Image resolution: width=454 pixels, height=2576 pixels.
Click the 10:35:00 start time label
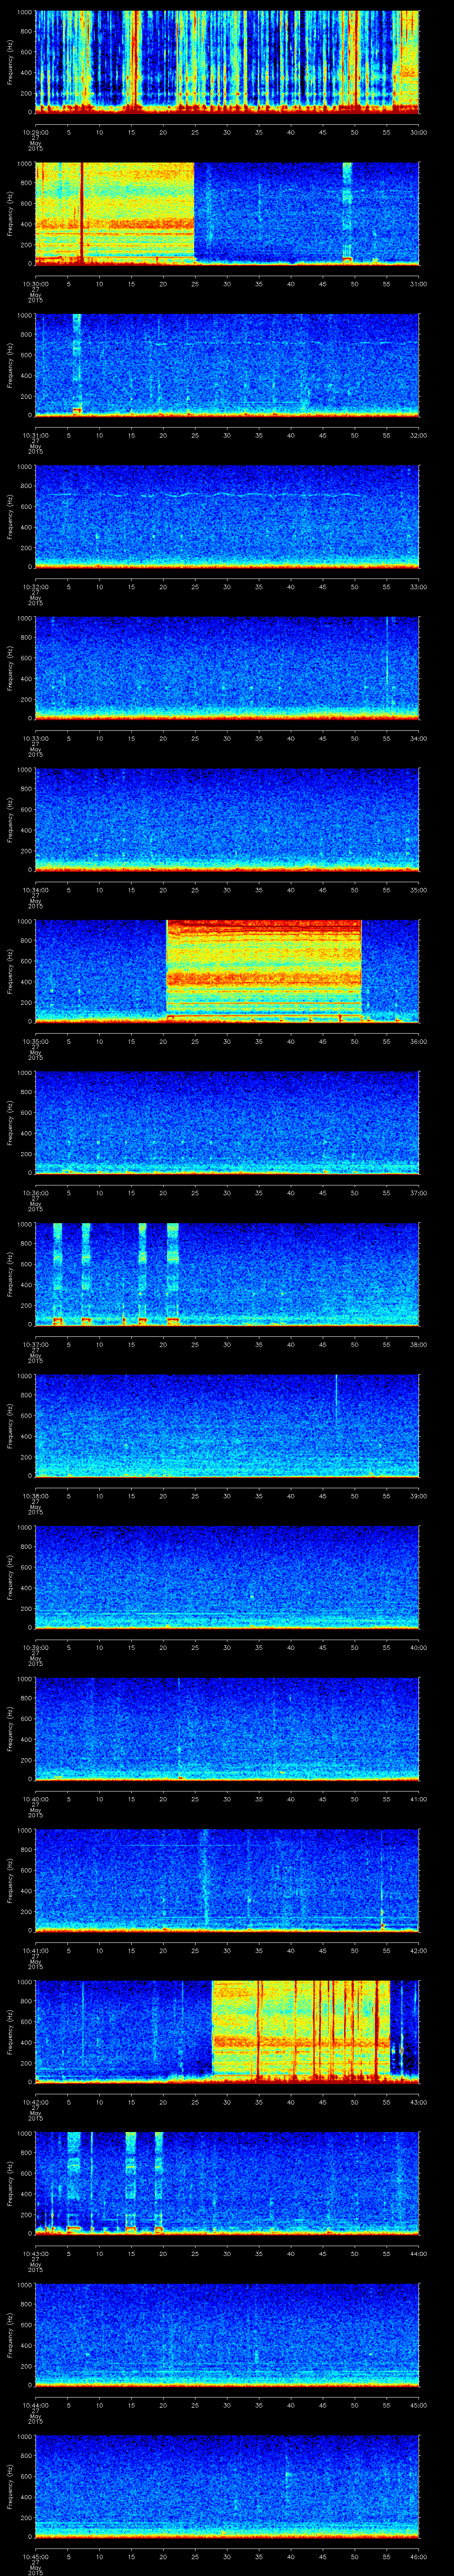pos(35,1041)
